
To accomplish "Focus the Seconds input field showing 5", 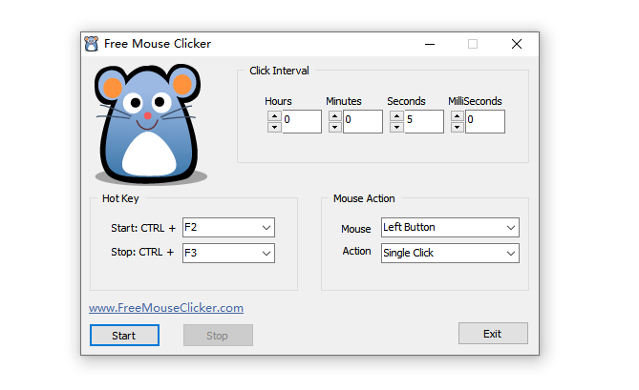I will (424, 121).
